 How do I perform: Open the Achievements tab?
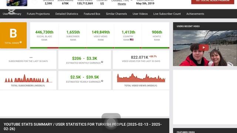coord(195,14)
